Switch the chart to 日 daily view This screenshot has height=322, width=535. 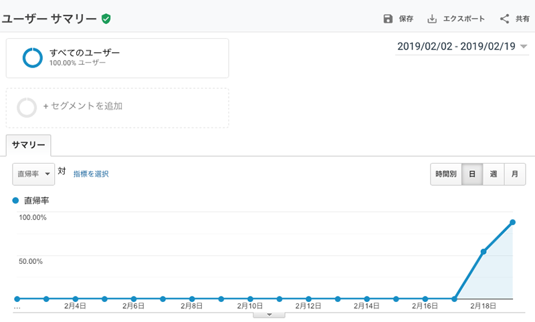click(471, 174)
